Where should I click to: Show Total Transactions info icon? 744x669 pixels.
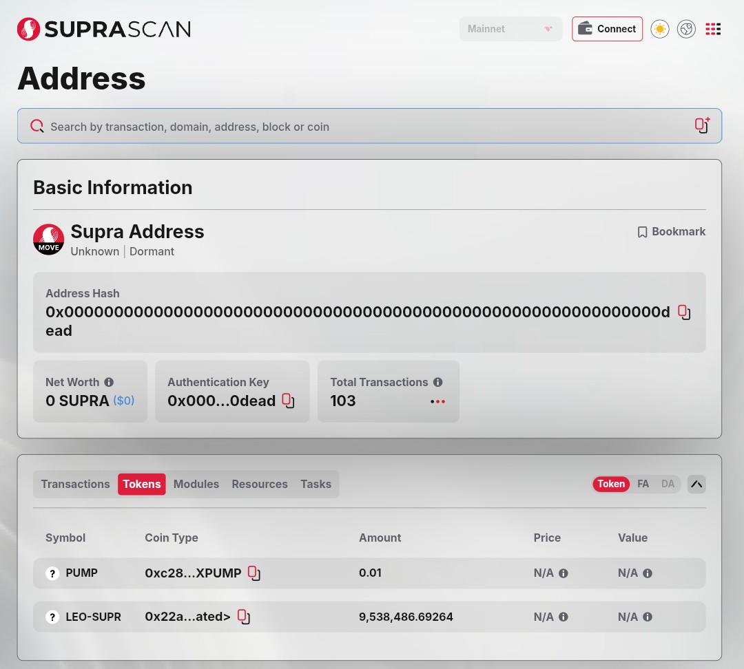tap(437, 382)
